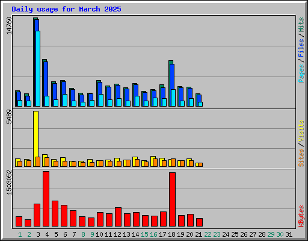
Task: Click the yellow 'Visits' legend label
Action: click(x=301, y=131)
